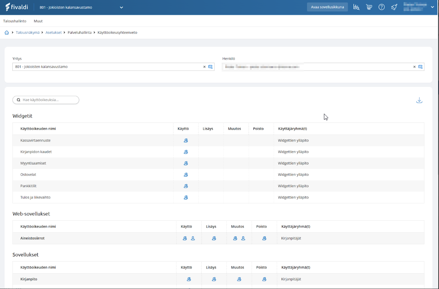Click the home icon in breadcrumb

point(7,33)
